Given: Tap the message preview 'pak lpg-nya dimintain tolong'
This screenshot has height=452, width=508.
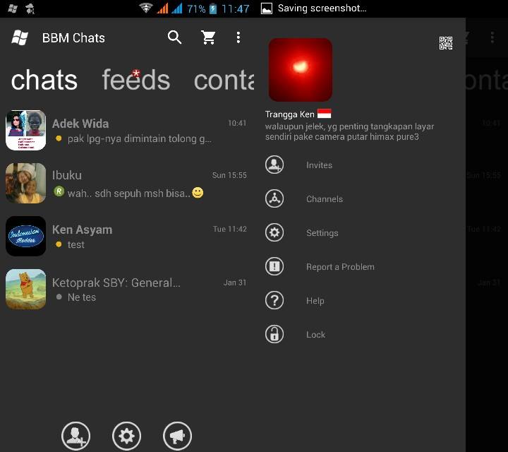Looking at the screenshot, I should [x=139, y=138].
